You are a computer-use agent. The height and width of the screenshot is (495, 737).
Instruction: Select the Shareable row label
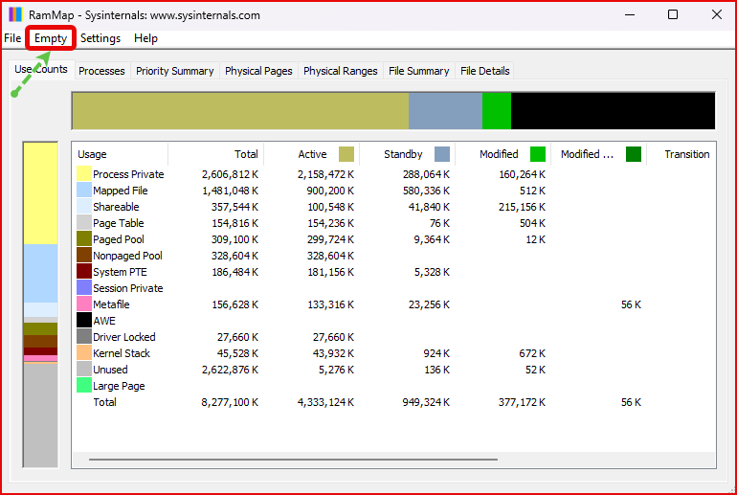[116, 207]
